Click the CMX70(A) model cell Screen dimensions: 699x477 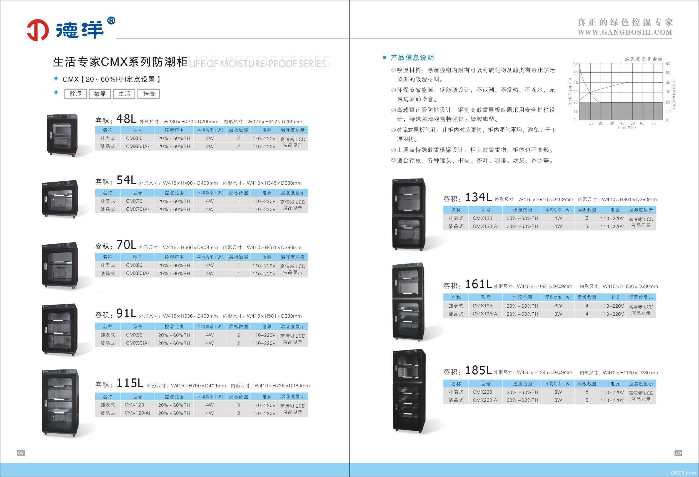pyautogui.click(x=137, y=209)
